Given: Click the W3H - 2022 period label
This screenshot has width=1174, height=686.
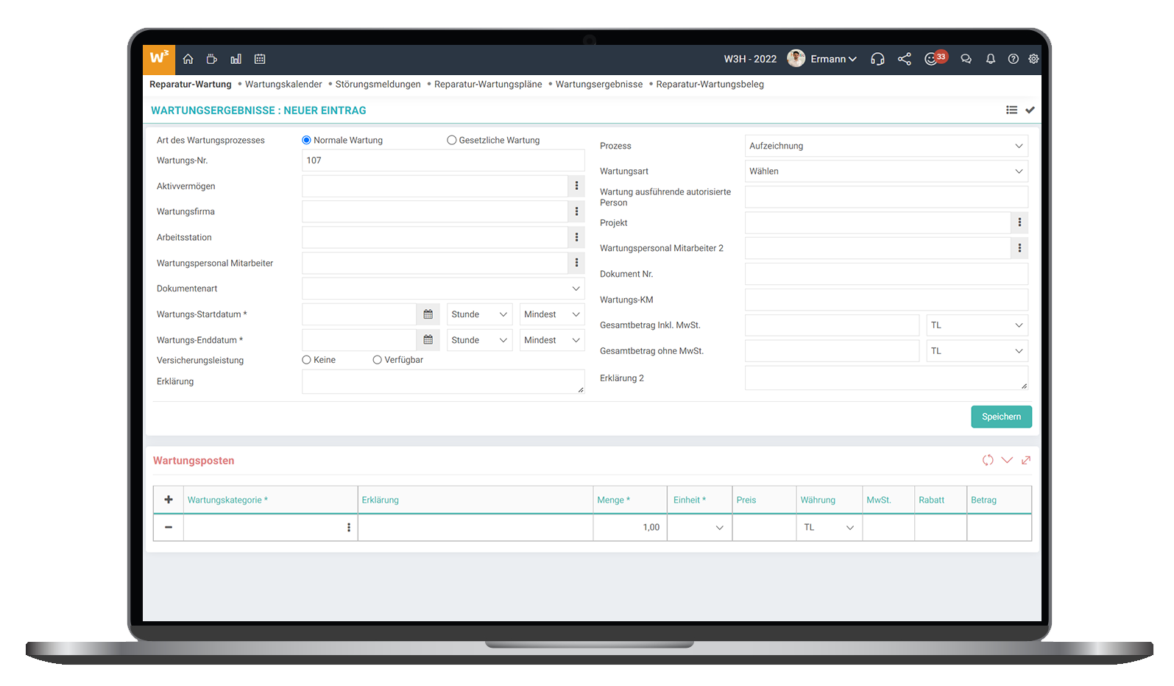Looking at the screenshot, I should coord(750,59).
